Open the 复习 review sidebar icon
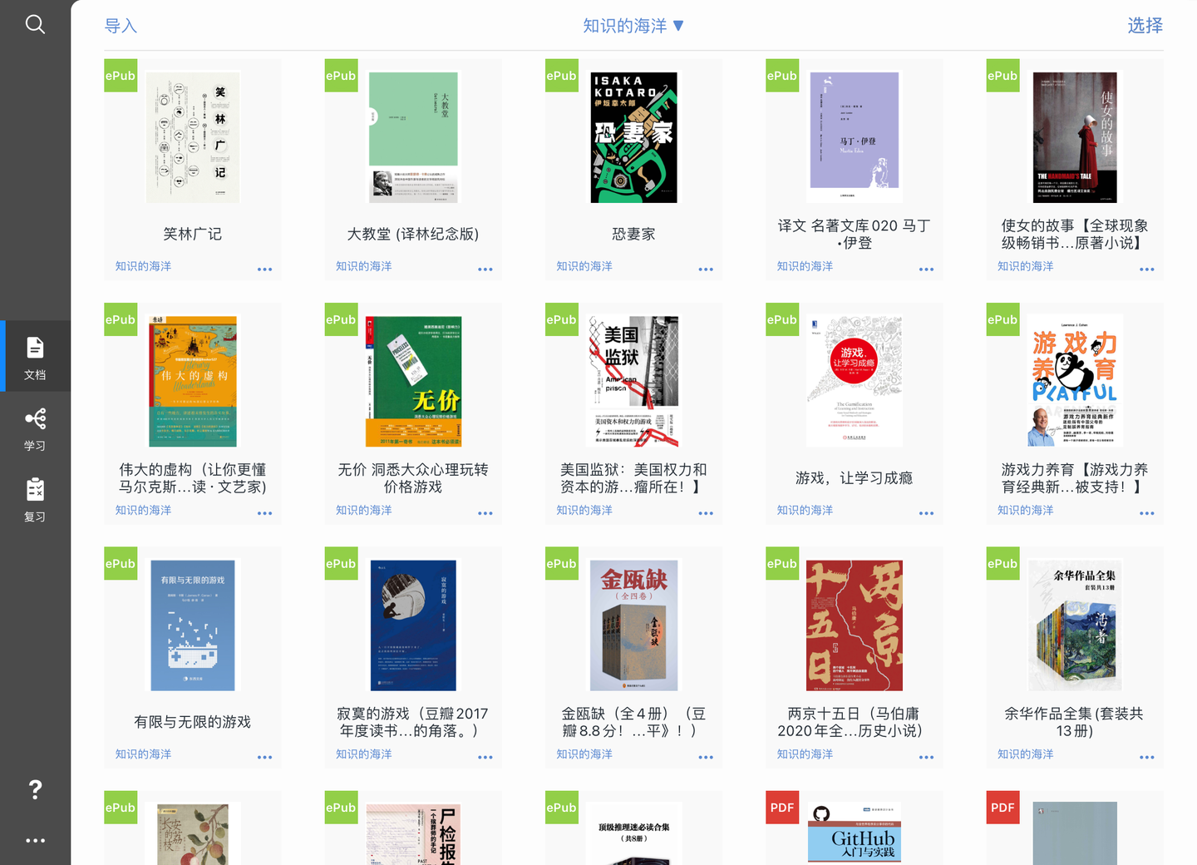The image size is (1197, 865). 35,500
